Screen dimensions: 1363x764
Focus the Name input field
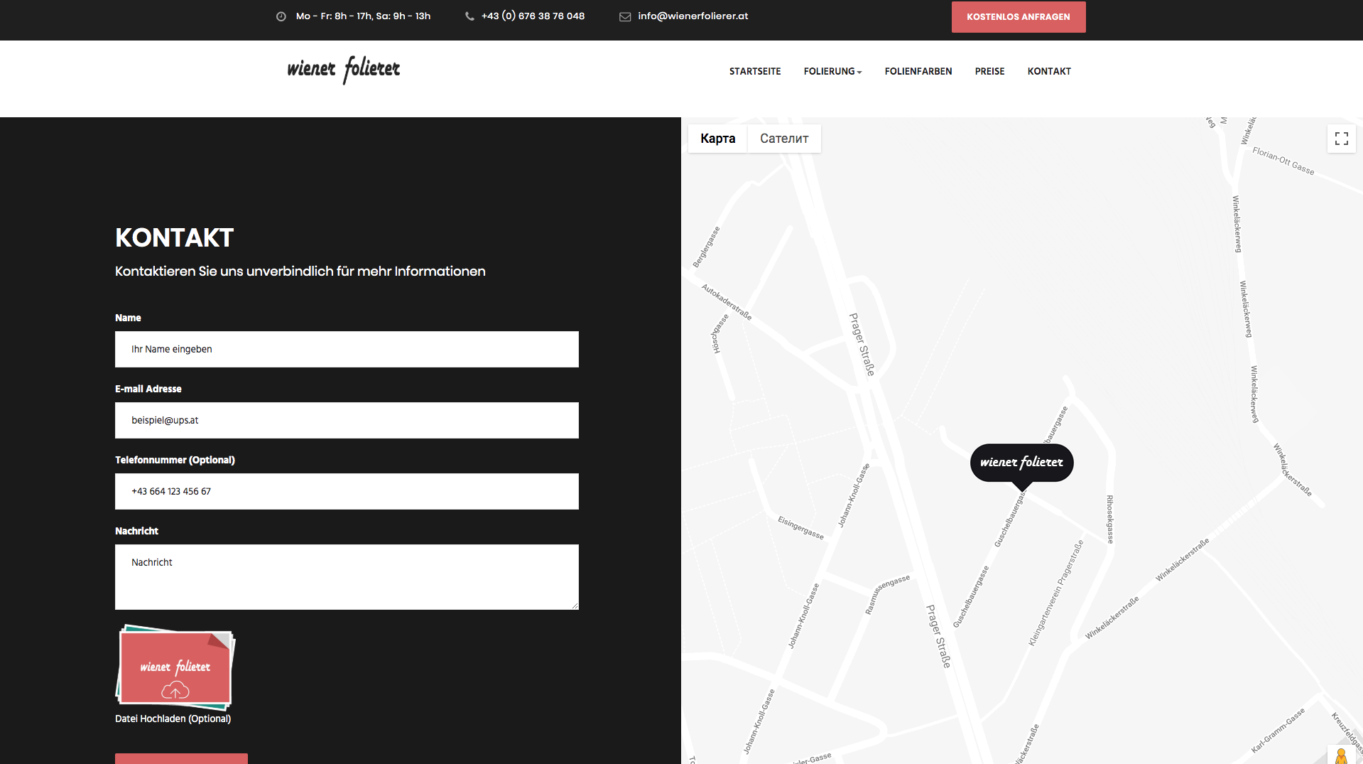point(347,349)
